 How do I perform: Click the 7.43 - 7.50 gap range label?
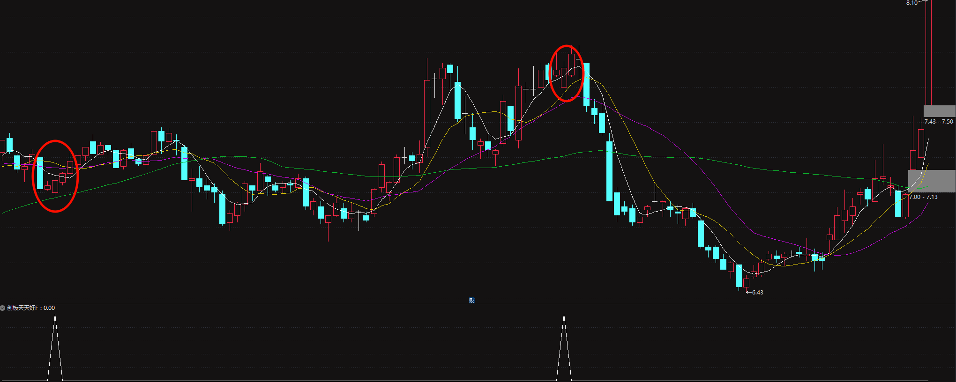click(938, 122)
